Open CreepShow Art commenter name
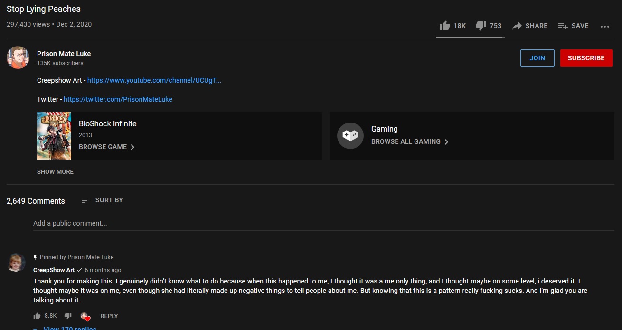 click(x=54, y=270)
